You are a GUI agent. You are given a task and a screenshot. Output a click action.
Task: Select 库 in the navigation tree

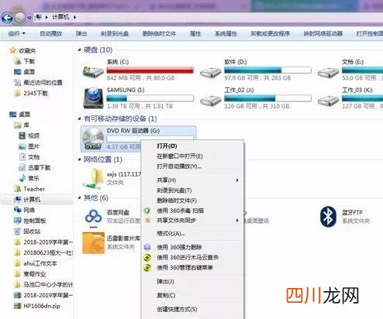pos(22,125)
